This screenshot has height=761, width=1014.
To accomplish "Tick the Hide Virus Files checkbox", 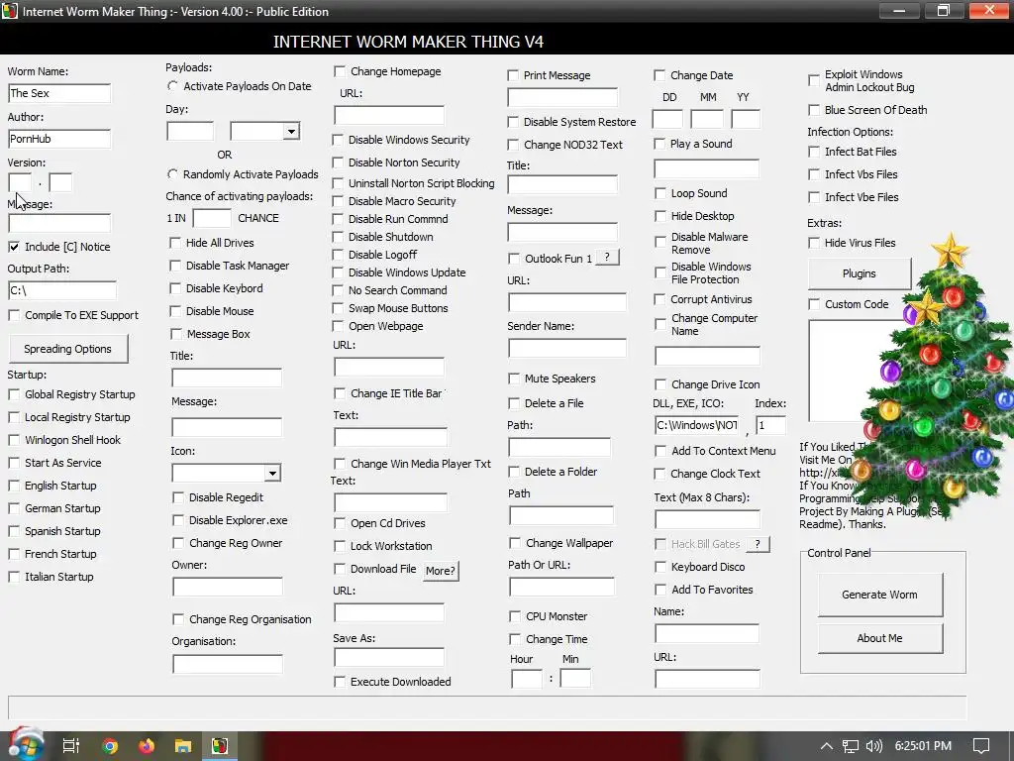I will point(814,243).
